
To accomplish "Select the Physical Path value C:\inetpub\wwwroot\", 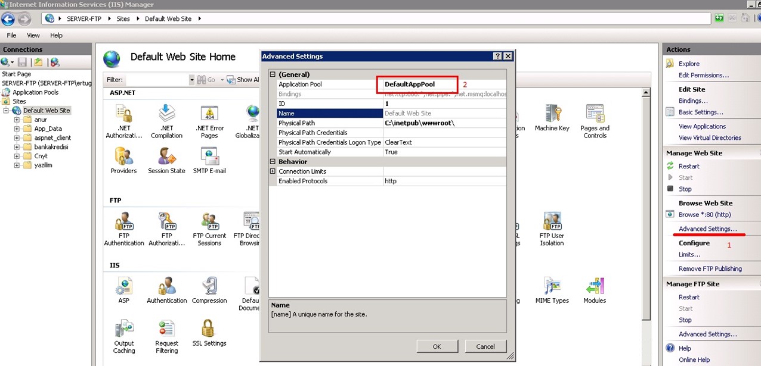I will (x=420, y=123).
